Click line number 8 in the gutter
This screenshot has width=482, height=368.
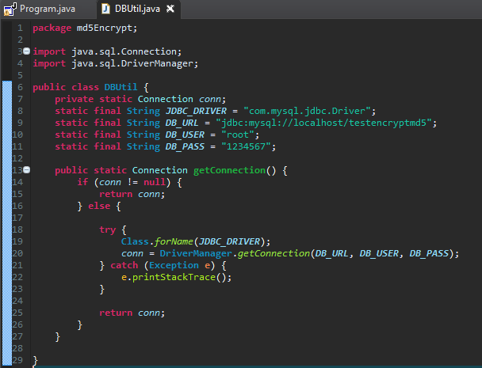[20, 111]
